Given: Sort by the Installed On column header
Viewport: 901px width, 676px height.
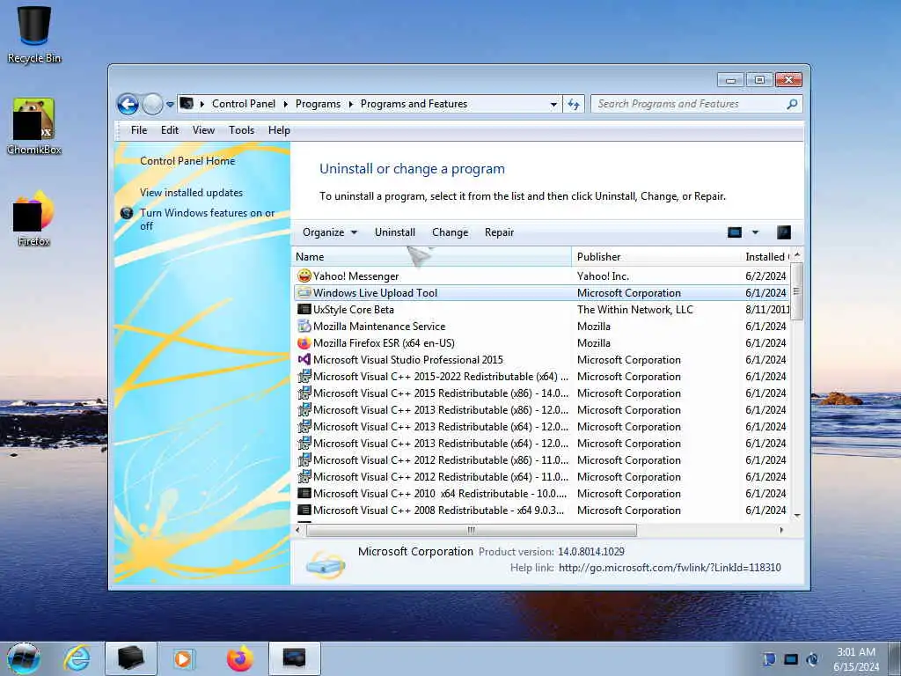Looking at the screenshot, I should coord(765,257).
